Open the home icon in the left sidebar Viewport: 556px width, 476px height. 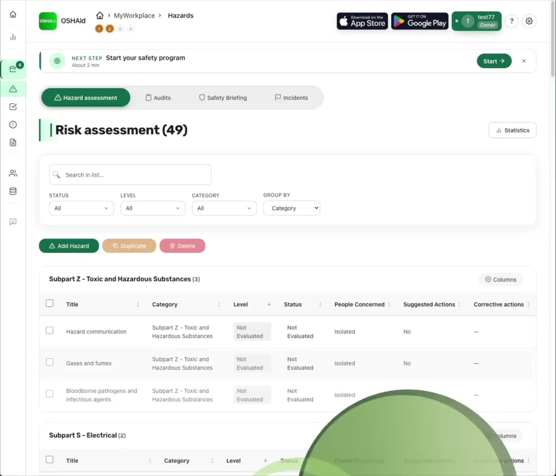[13, 15]
